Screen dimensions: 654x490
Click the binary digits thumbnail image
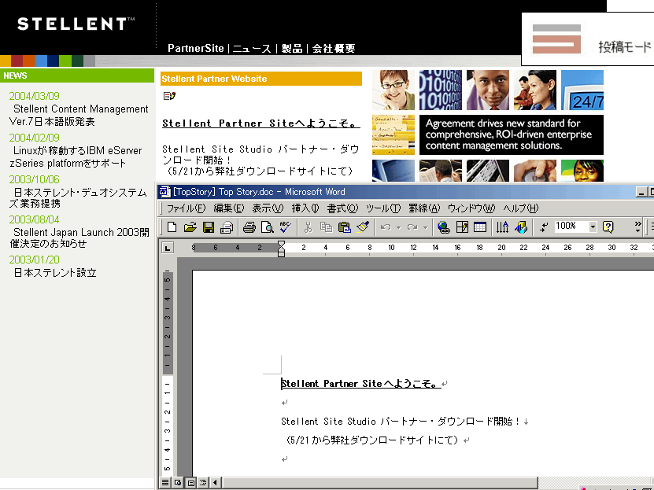(x=441, y=90)
